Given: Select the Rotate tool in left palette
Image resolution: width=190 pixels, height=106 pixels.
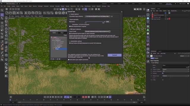Looking at the screenshot, I should pyautogui.click(x=2, y=26).
